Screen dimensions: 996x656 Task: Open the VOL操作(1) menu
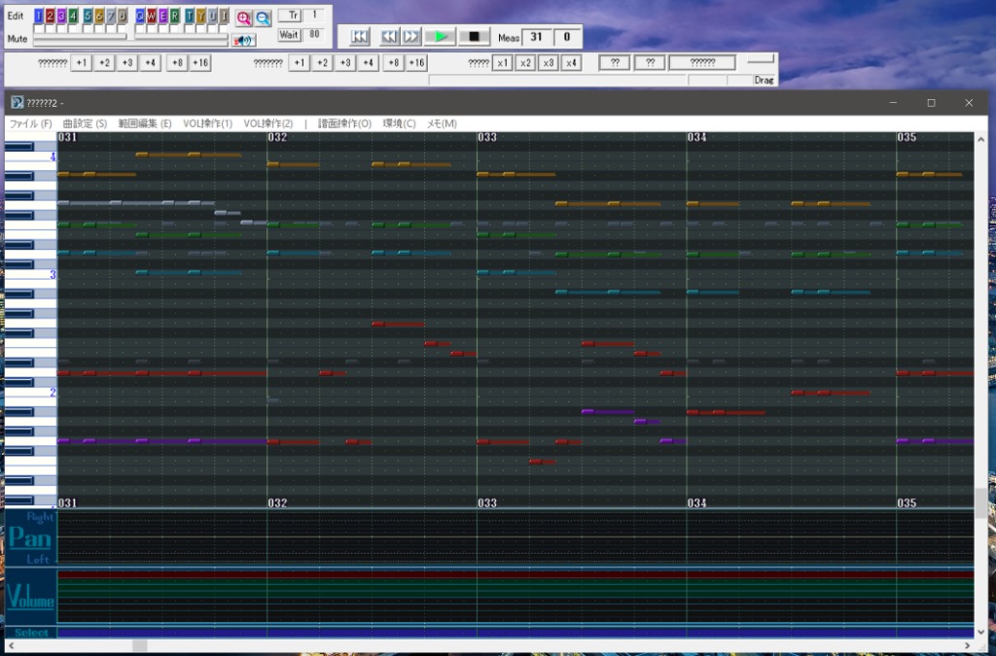[208, 123]
